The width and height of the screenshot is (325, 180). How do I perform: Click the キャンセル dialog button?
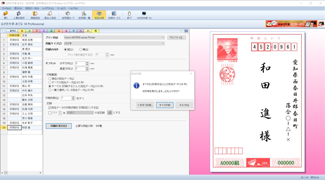184,105
